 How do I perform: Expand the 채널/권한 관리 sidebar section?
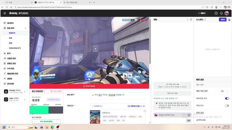click(26, 74)
